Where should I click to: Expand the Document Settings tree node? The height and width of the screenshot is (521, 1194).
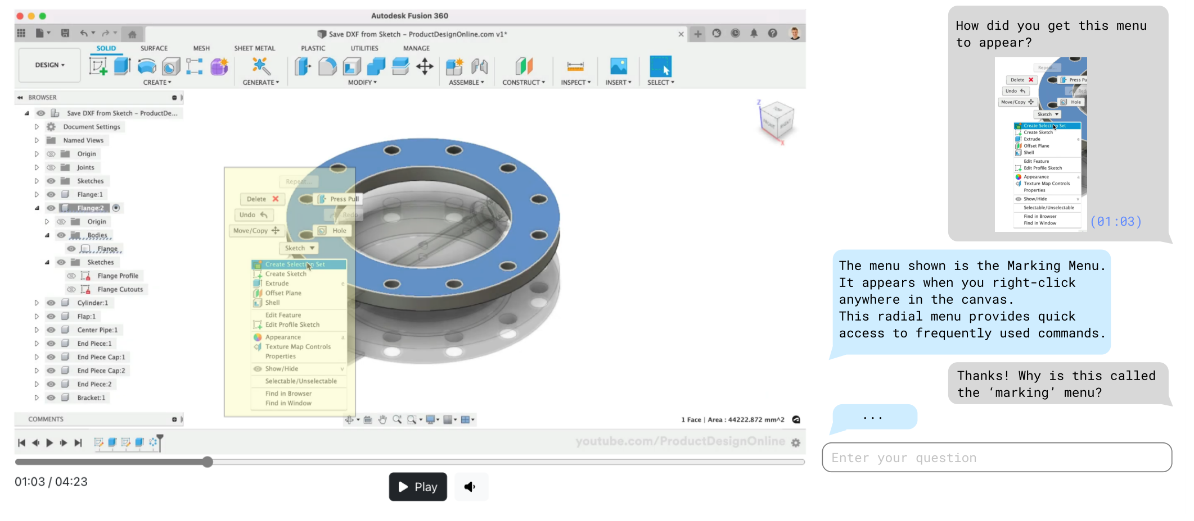tap(37, 127)
